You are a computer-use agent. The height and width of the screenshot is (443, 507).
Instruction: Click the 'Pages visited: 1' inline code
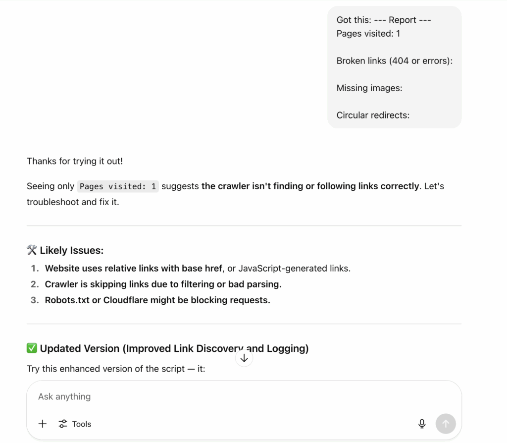(x=118, y=186)
